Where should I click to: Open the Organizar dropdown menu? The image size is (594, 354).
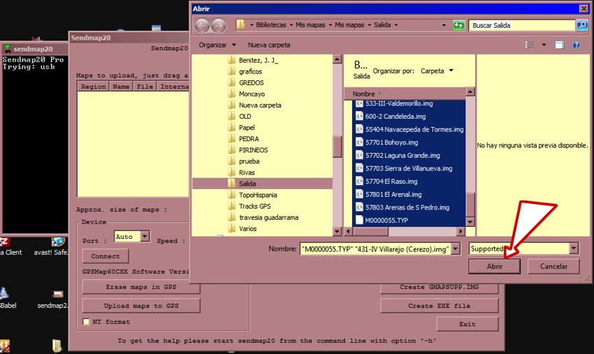(x=217, y=45)
